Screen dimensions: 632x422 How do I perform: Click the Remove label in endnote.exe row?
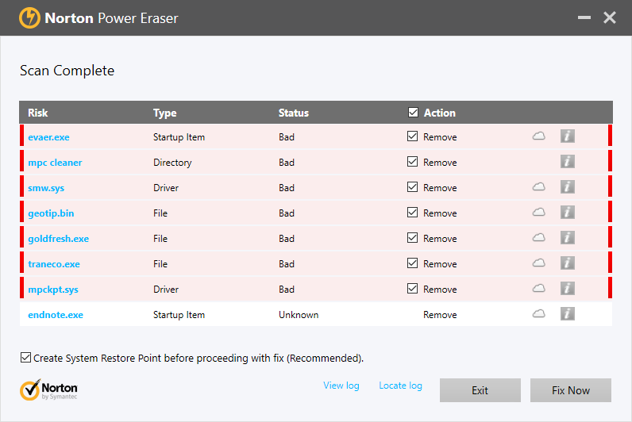[440, 315]
